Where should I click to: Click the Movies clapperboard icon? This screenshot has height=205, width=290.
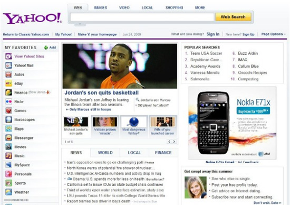8,147
